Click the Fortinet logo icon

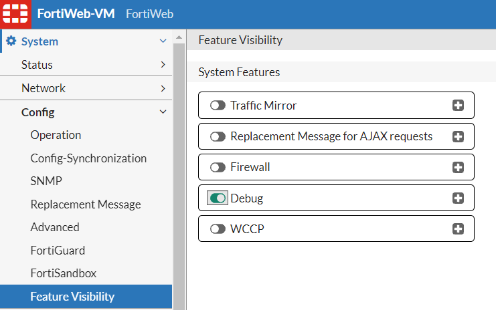14,14
